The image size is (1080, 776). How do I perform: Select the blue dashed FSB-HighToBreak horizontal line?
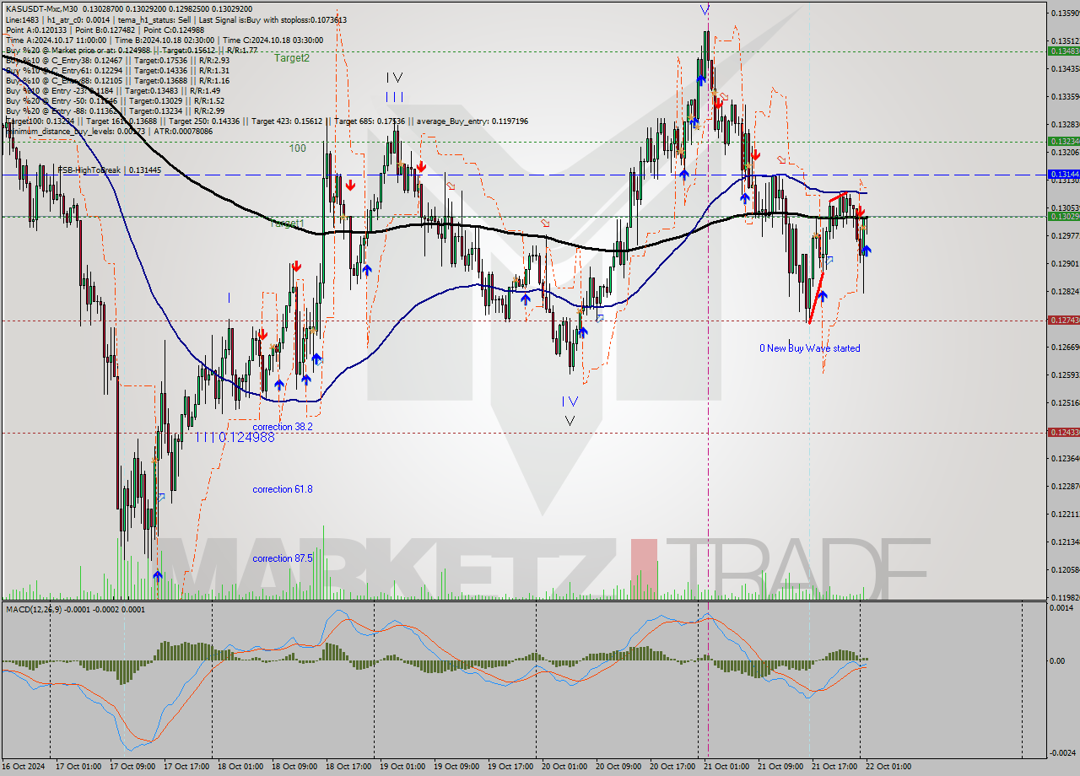pyautogui.click(x=523, y=175)
